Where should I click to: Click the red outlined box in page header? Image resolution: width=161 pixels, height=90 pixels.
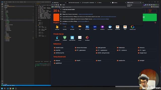(152, 11)
